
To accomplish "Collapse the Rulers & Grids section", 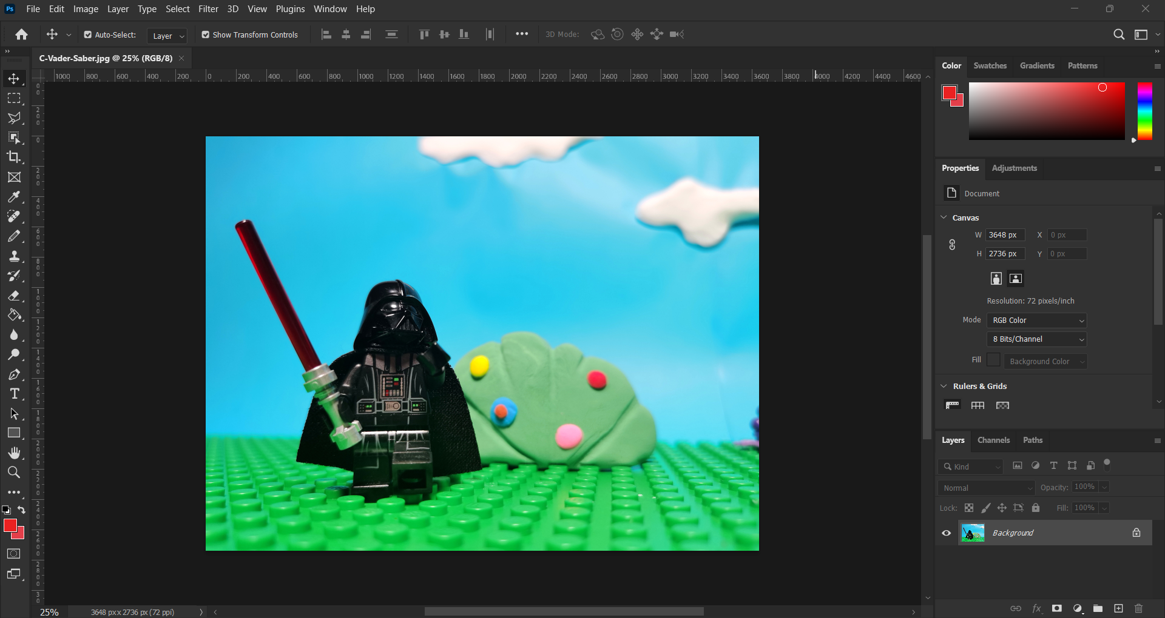I will coord(944,386).
